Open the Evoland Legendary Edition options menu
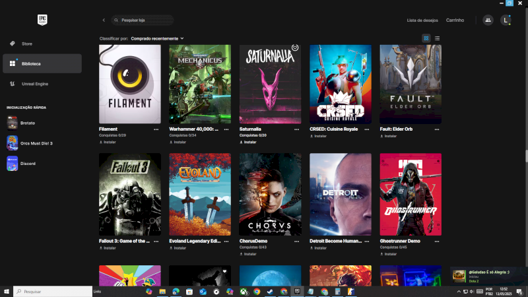 tap(226, 242)
